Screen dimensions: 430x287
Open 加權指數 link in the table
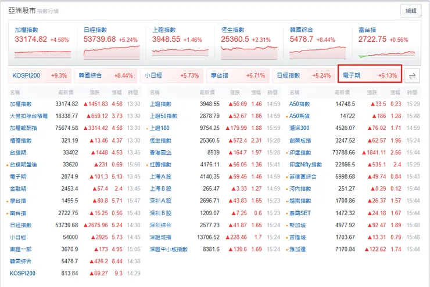pos(21,104)
